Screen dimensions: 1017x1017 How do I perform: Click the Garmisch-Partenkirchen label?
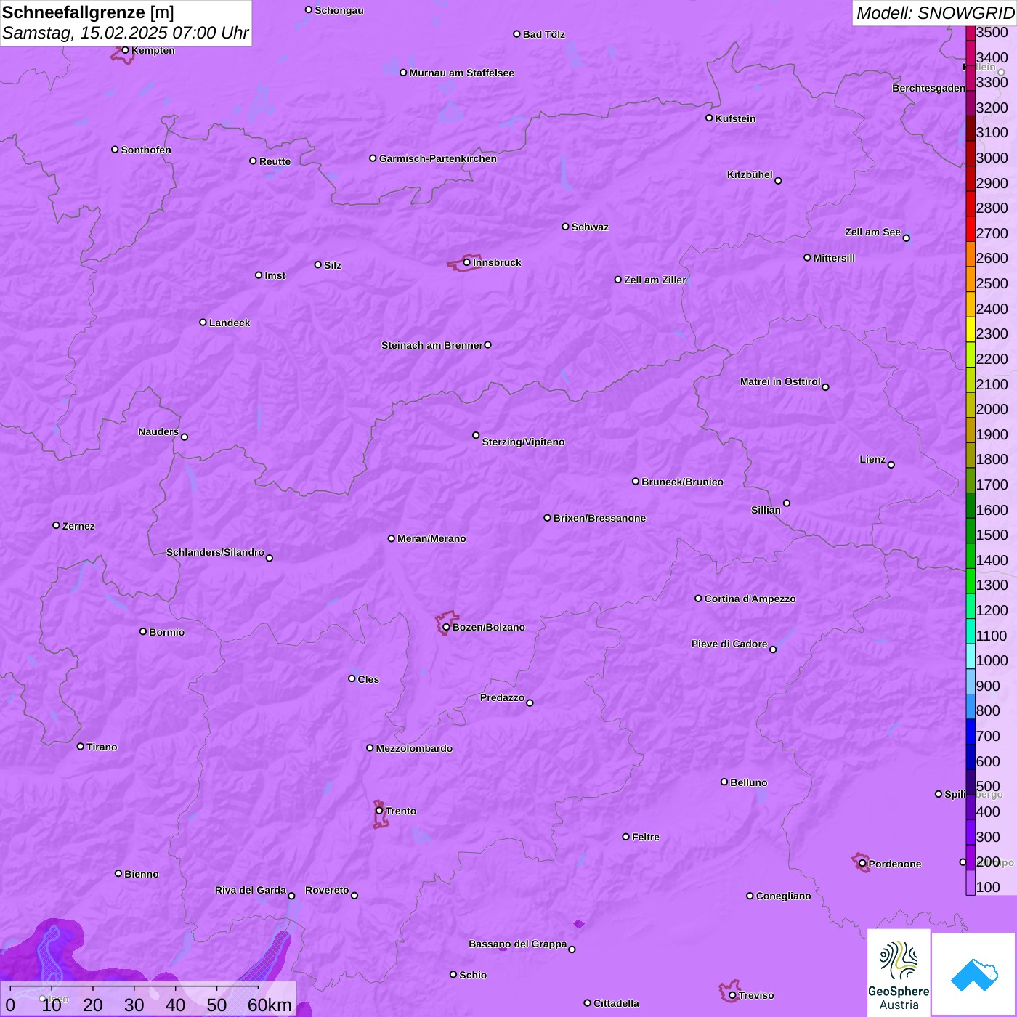coord(438,158)
